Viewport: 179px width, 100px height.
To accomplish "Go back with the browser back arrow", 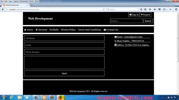I will pos(3,9).
